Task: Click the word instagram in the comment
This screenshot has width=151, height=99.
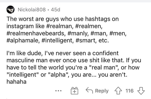Action: [20, 26]
